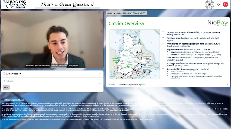Click the Emerging Growth Conference logo
231x129 pixels.
[x=14, y=4]
